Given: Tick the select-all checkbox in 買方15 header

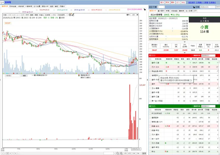Looking at the screenshot, I should [x=150, y=59].
